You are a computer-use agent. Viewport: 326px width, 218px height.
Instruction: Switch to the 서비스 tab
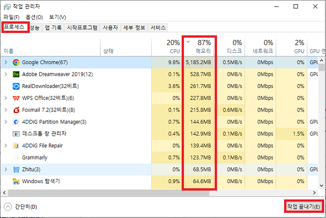158,27
